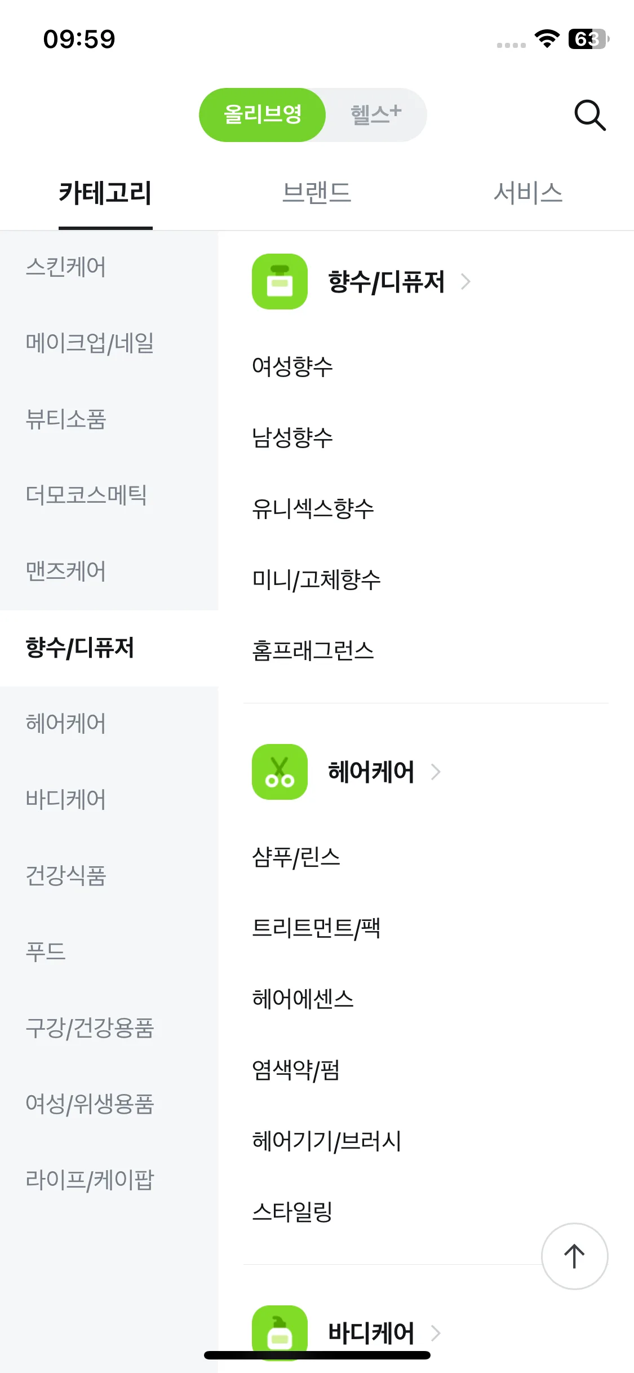Select 메이크업/네일 in the sidebar
This screenshot has height=1373, width=634.
pos(90,343)
